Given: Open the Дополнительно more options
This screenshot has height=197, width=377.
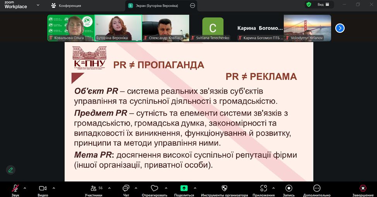Looking at the screenshot, I should 317,188.
